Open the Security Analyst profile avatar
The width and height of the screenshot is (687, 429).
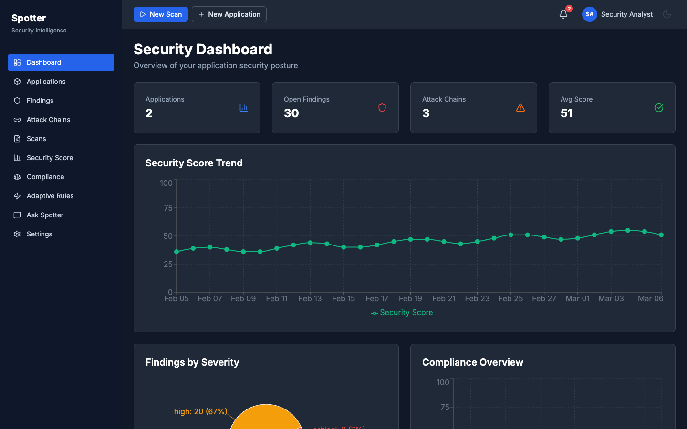589,14
